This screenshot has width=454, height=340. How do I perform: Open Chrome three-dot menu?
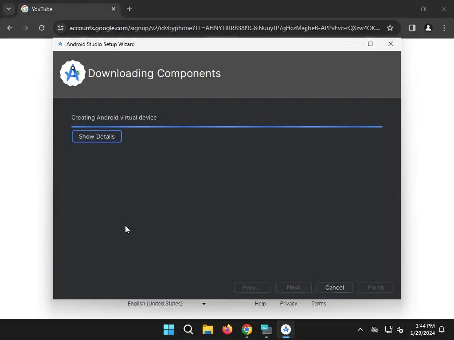(x=444, y=28)
